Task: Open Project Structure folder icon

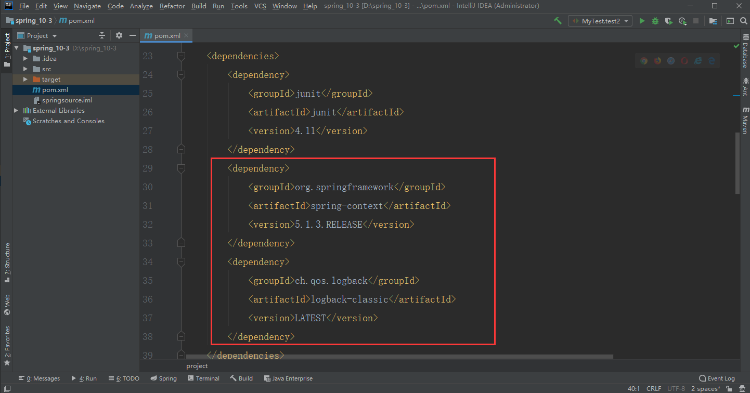Action: tap(713, 21)
